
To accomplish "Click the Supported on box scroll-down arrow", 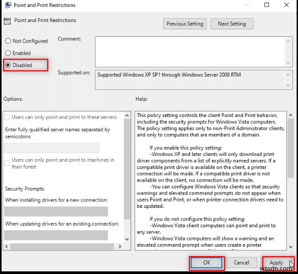I will [288, 86].
